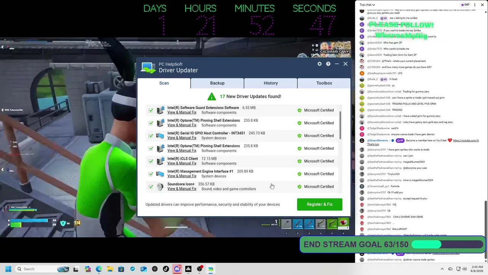Viewport: 488px width, 275px height.
Task: Open Discord from the taskbar
Action: click(177, 269)
